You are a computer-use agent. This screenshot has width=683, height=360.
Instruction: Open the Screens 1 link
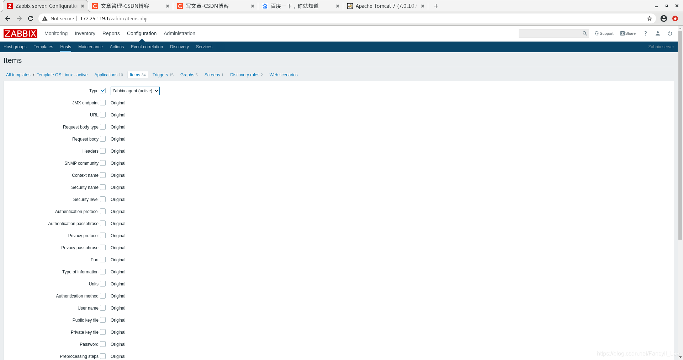(214, 75)
